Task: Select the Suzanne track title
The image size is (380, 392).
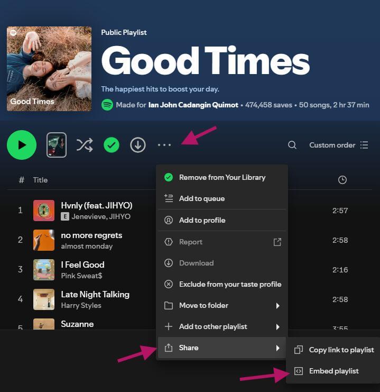Action: pos(77,324)
